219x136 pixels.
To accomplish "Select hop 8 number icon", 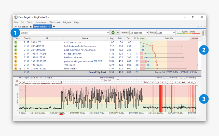I will (x=16, y=68).
